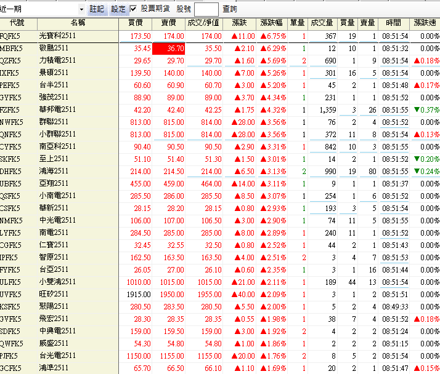Screen dimensions: 440x374
Task: Select the 光寶科2511 row name
Action: 57,36
